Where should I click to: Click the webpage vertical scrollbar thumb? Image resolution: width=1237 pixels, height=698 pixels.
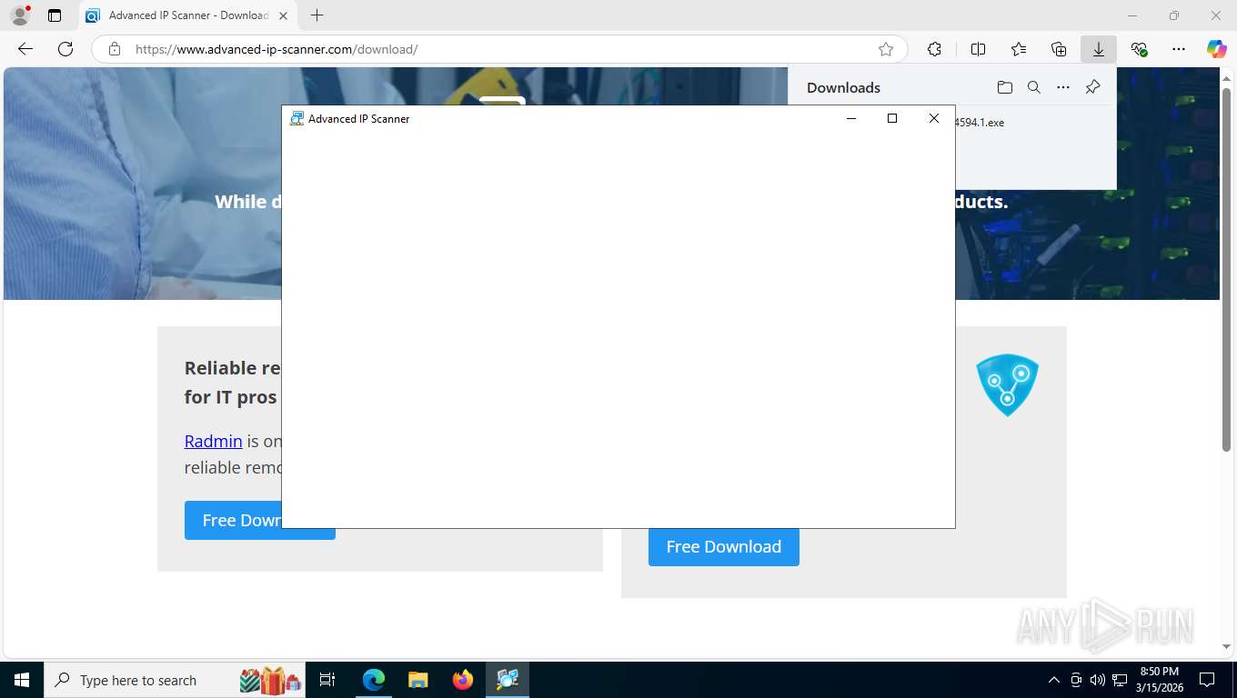(1226, 269)
